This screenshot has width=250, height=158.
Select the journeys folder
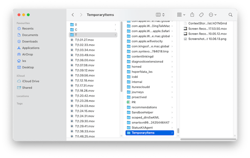click(x=150, y=92)
